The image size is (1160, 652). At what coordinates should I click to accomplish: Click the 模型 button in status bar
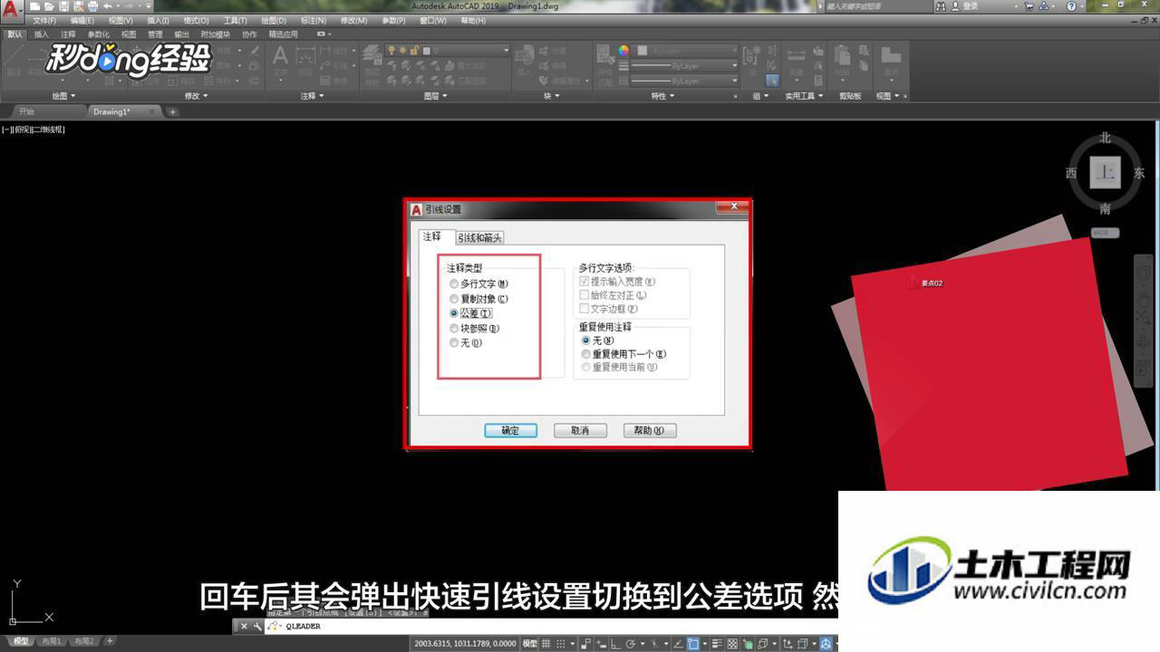point(530,644)
